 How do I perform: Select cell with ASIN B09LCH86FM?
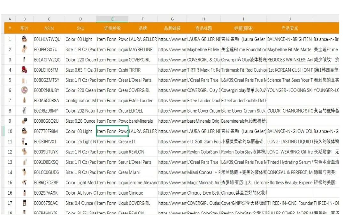(49, 70)
